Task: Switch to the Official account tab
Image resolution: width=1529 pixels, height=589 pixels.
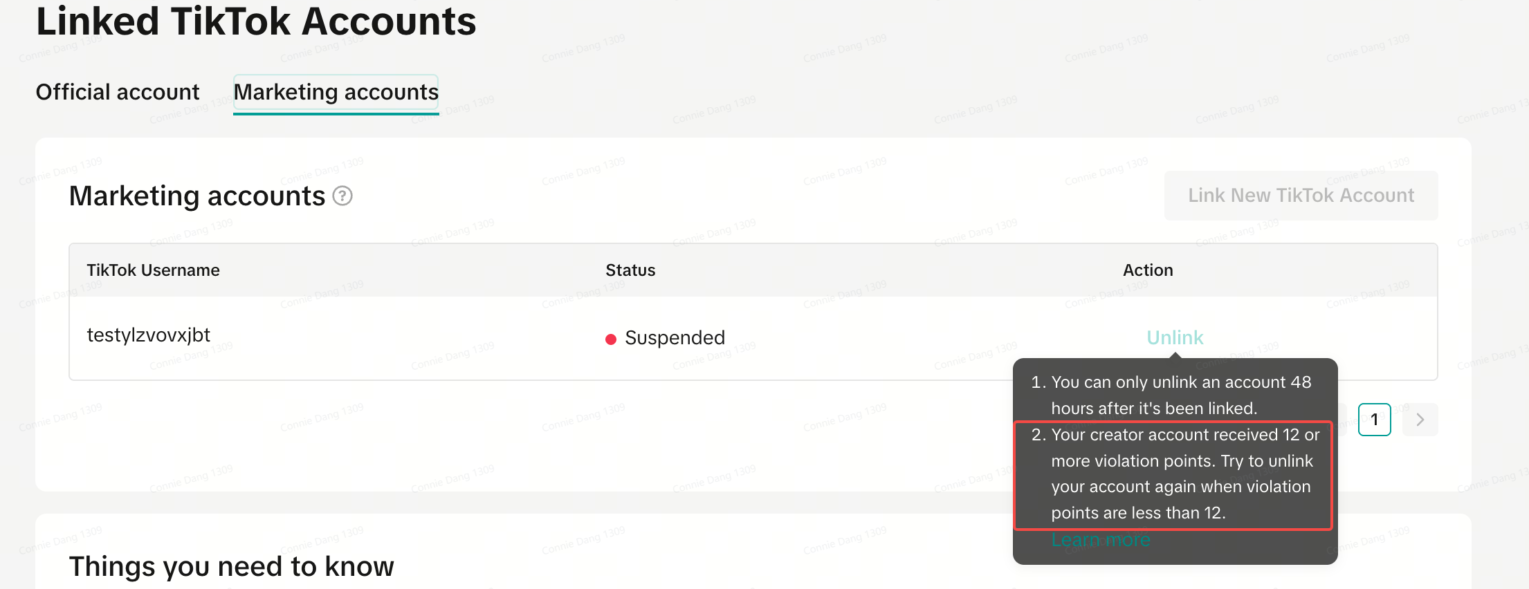Action: pos(118,92)
